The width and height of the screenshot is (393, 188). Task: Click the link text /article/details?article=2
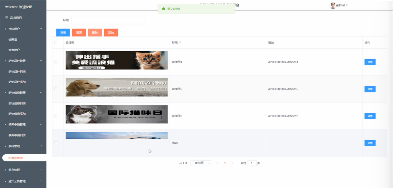[283, 89]
